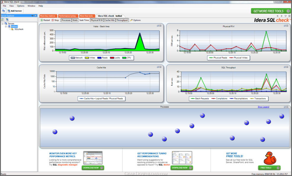The width and height of the screenshot is (292, 176).
Task: Stop monitoring with the Stop icon
Action: [x=53, y=20]
